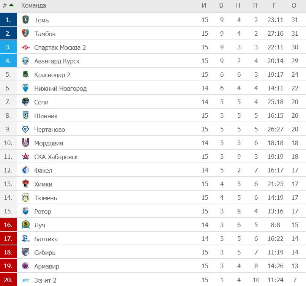Click the Сочи club emblem
The height and width of the screenshot is (286, 306).
[x=25, y=102]
